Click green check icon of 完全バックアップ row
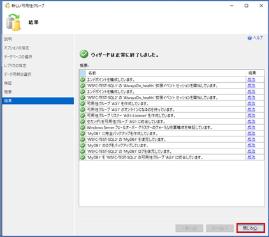 coord(82,134)
